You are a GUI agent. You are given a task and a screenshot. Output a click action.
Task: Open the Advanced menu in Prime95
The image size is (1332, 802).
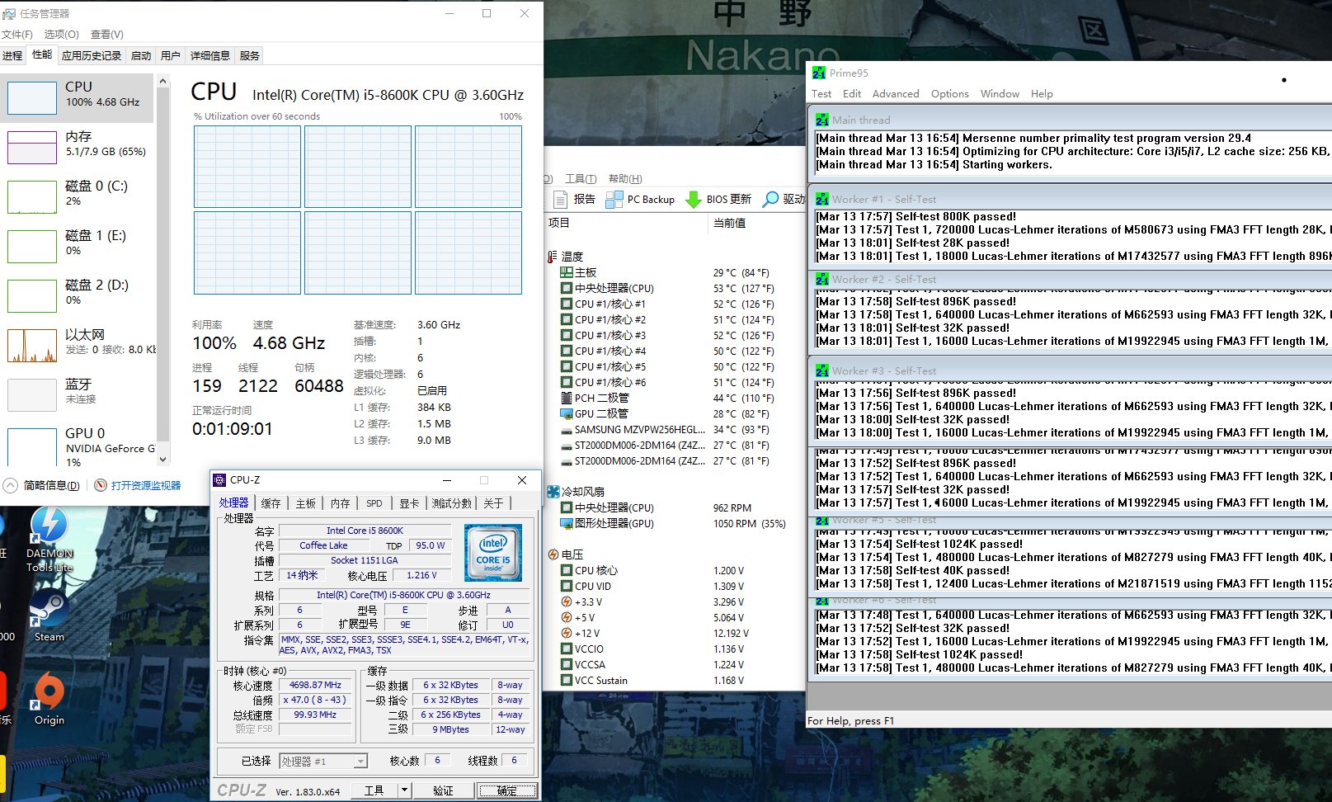pyautogui.click(x=896, y=93)
